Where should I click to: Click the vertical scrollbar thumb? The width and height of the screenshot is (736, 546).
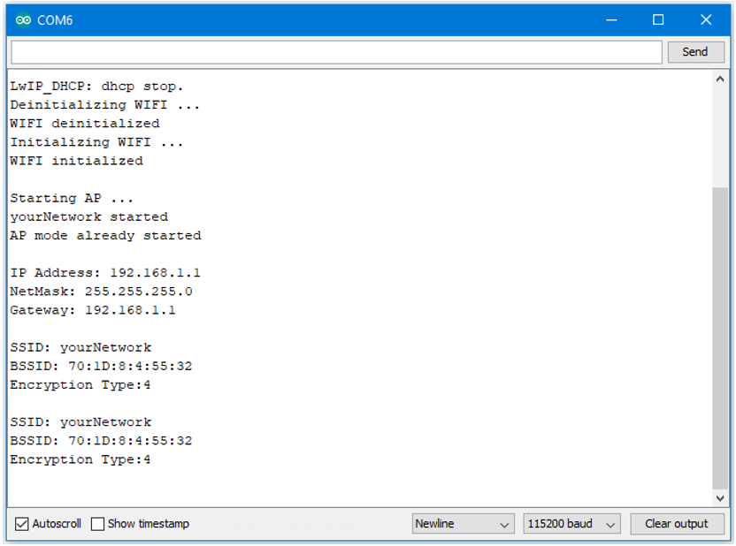720,337
